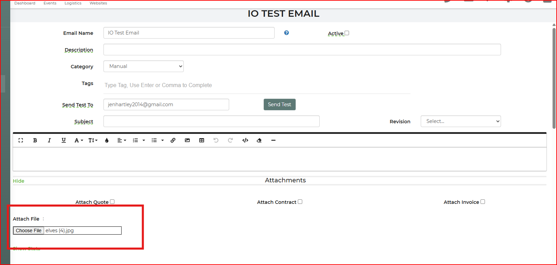Open the Revision select dropdown
557x265 pixels.
[x=461, y=121]
